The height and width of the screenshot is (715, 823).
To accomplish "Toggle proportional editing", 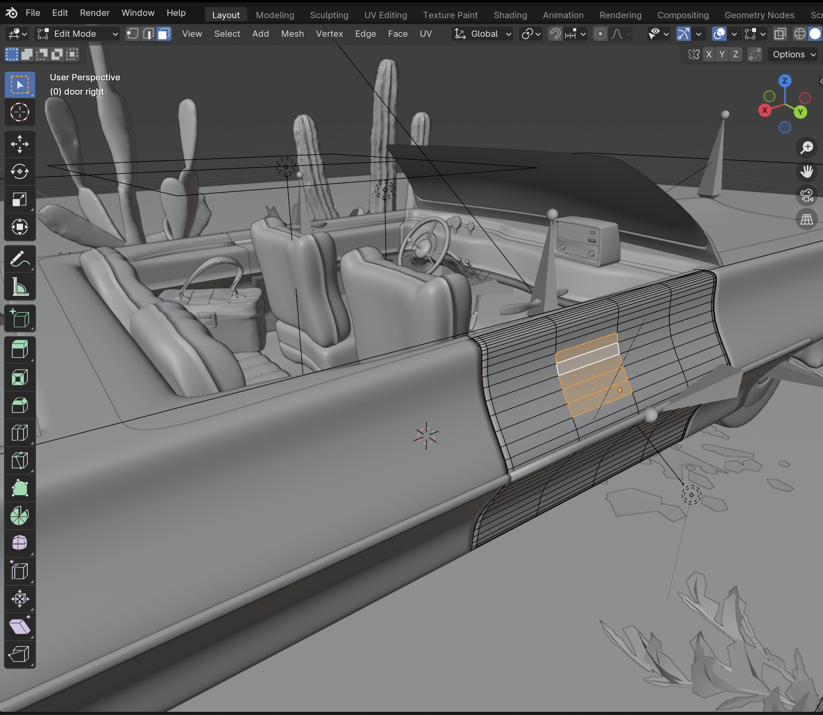I will 600,34.
